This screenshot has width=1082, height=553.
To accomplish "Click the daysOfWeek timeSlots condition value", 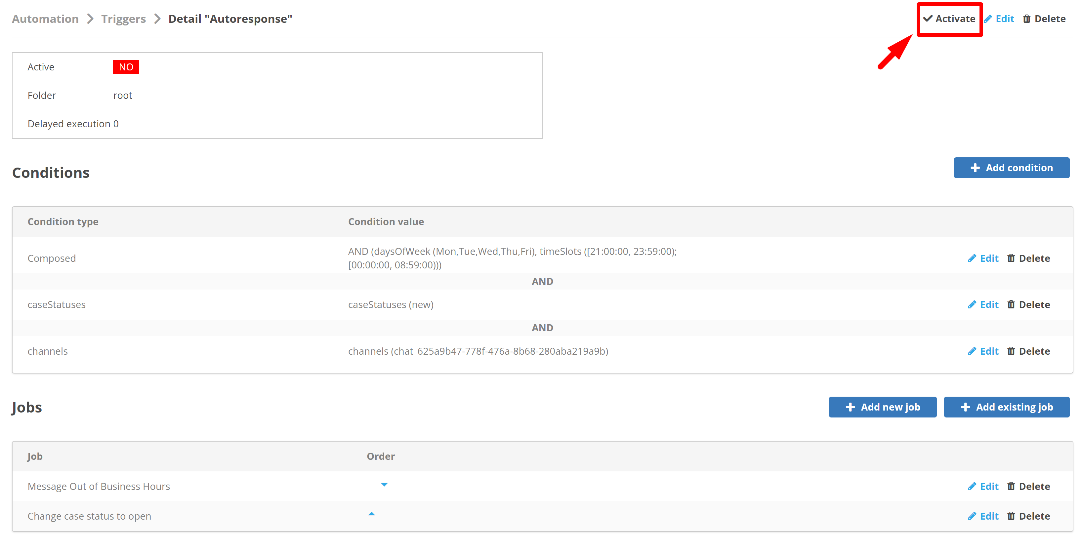I will (x=513, y=258).
